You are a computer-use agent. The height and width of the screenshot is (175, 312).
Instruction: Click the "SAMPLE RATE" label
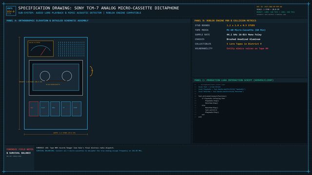tap(202, 35)
